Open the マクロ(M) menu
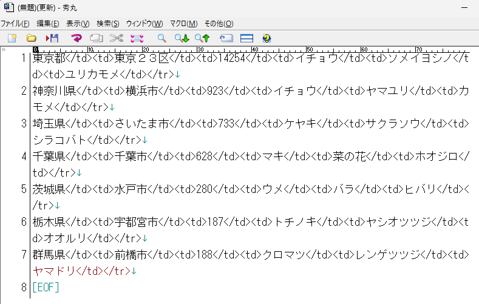479x304 pixels. (183, 24)
